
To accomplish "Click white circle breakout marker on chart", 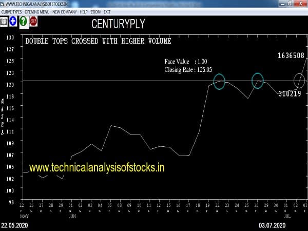I will click(x=299, y=80).
